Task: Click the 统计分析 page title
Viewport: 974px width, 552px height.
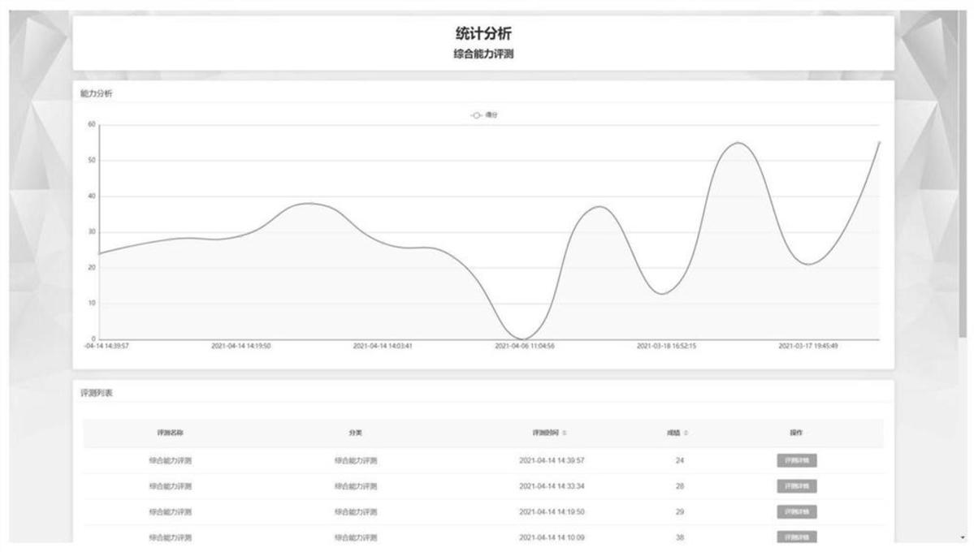Action: pos(483,33)
